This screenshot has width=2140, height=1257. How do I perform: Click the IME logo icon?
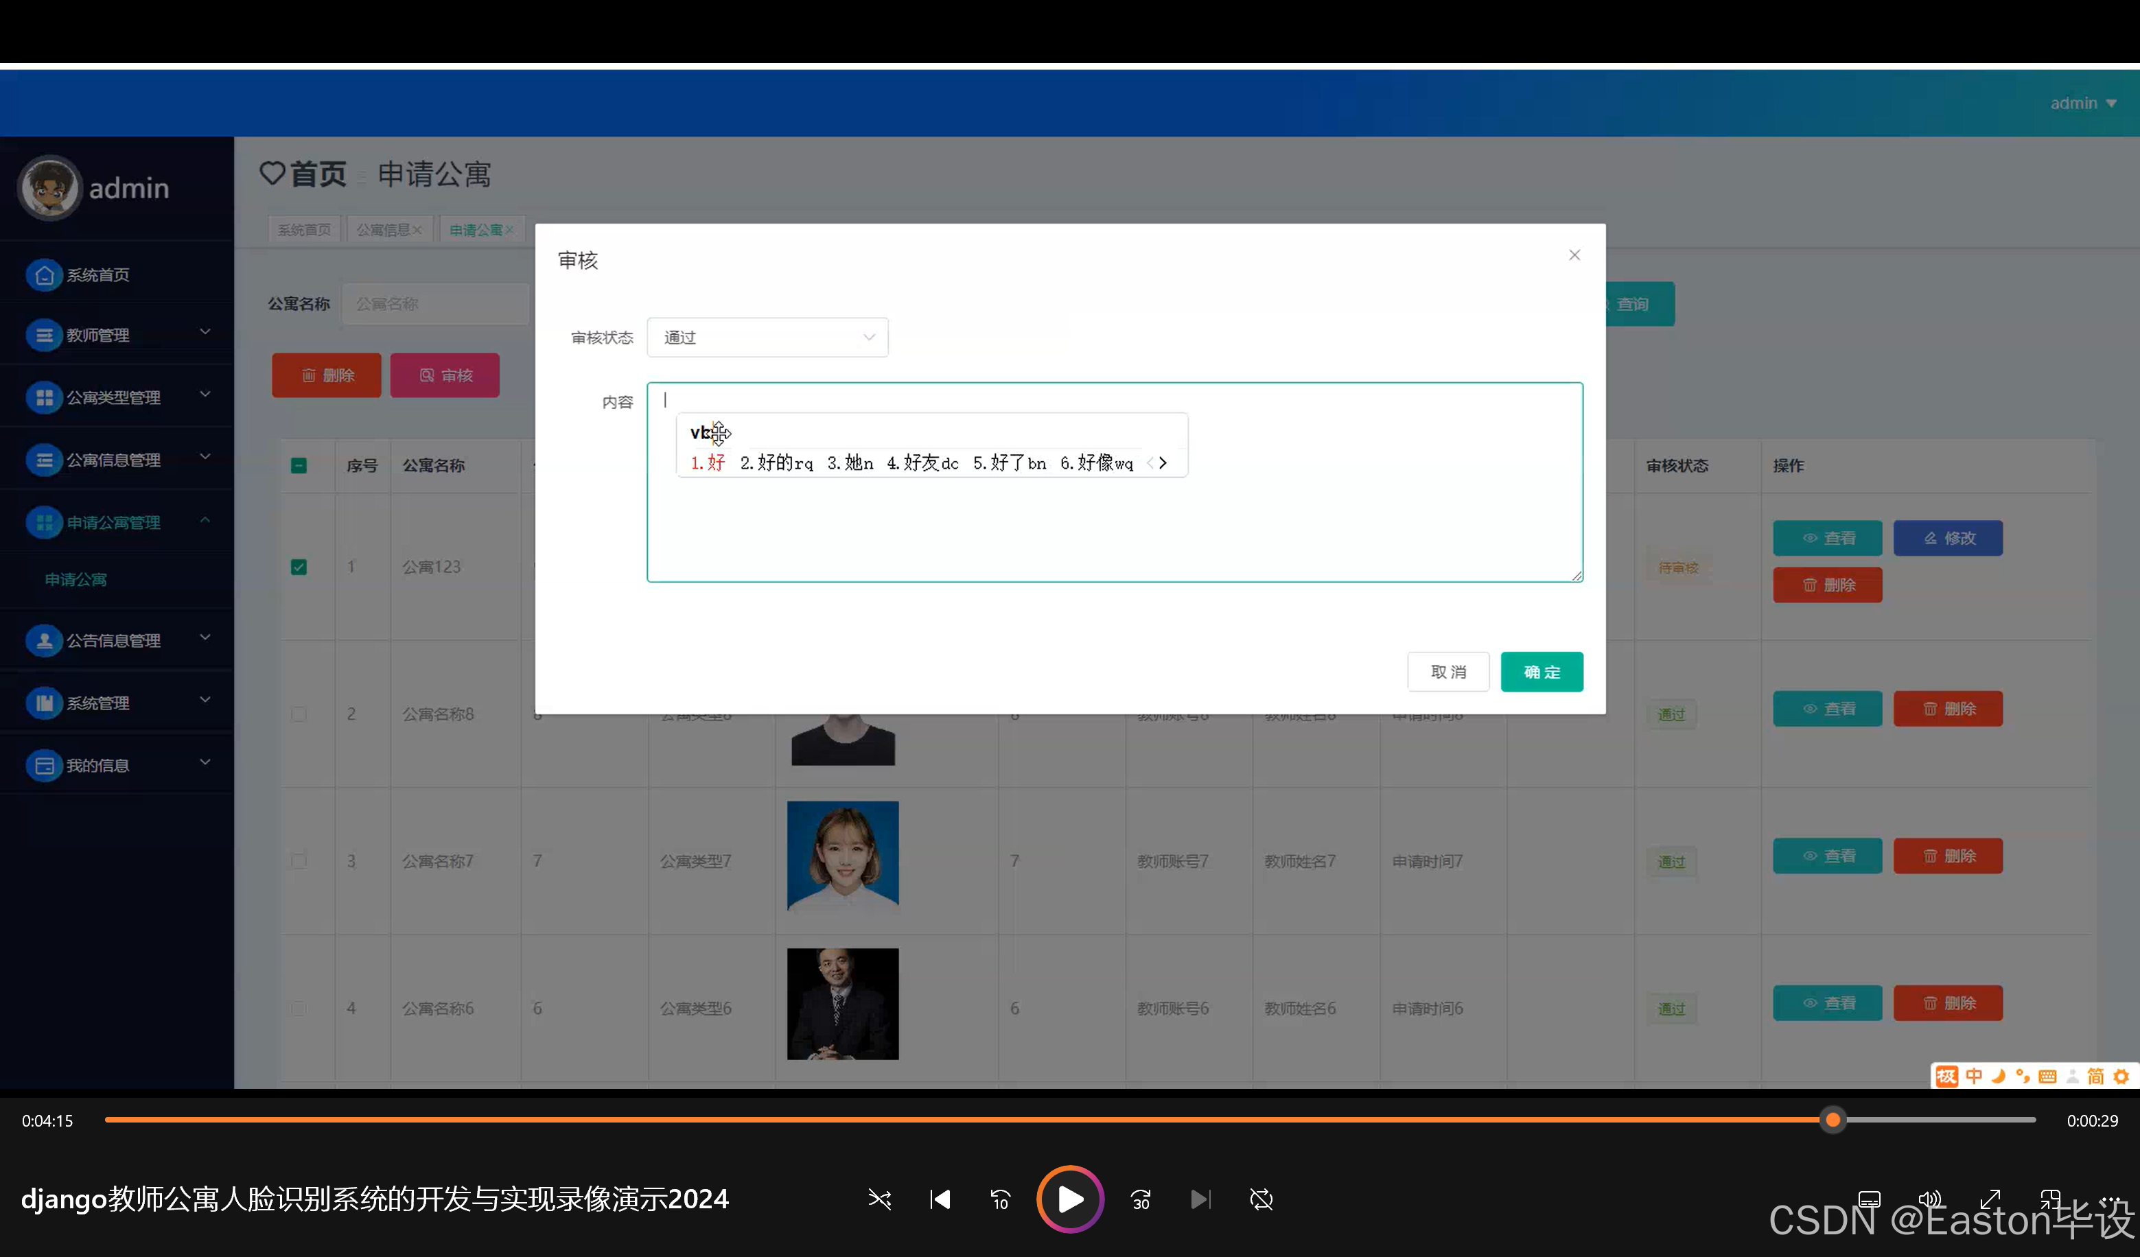pos(1946,1077)
